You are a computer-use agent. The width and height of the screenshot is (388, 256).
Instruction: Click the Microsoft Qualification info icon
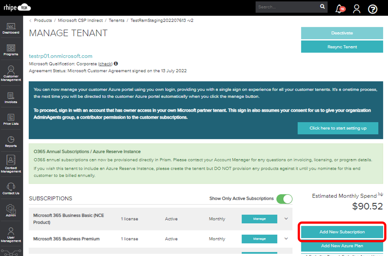coord(116,64)
